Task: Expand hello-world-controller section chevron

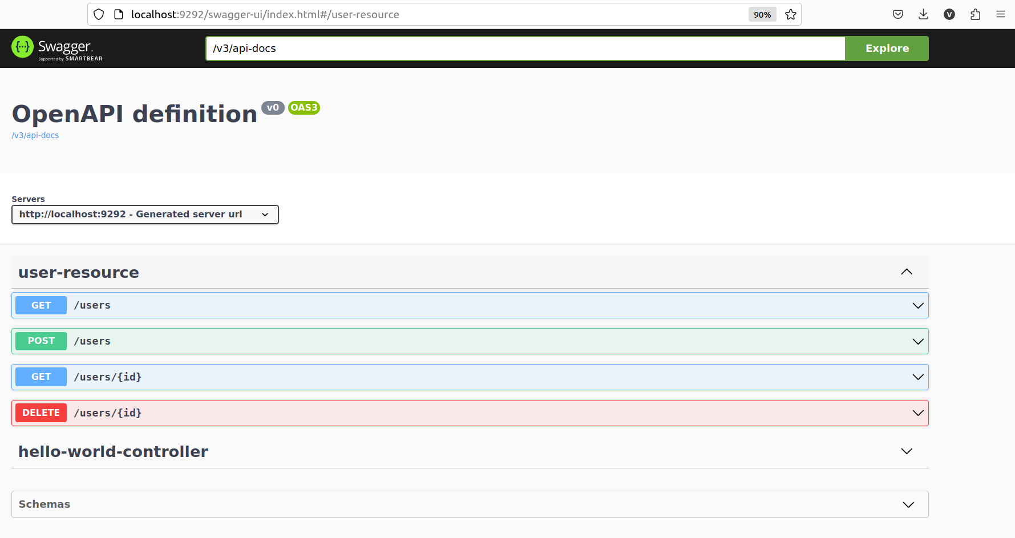Action: pyautogui.click(x=907, y=451)
